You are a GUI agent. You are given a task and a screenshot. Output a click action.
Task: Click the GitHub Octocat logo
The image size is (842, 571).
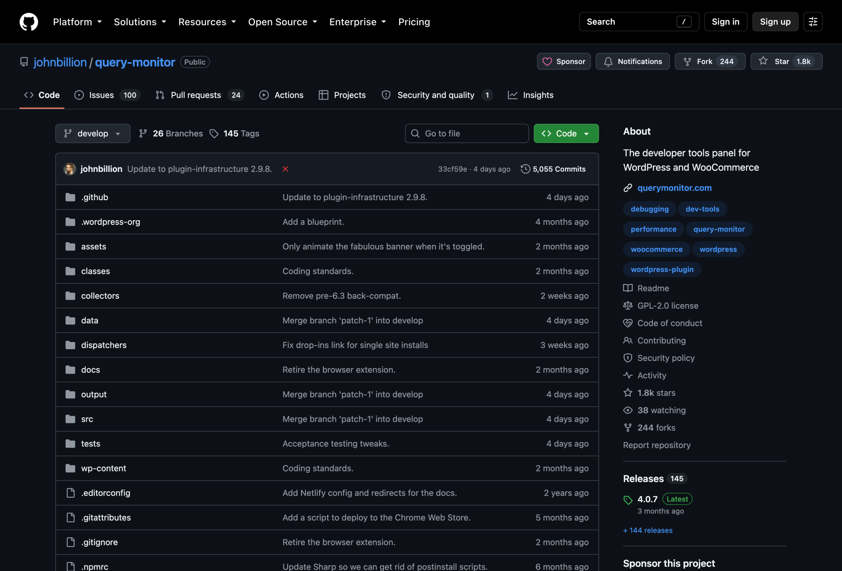coord(29,22)
